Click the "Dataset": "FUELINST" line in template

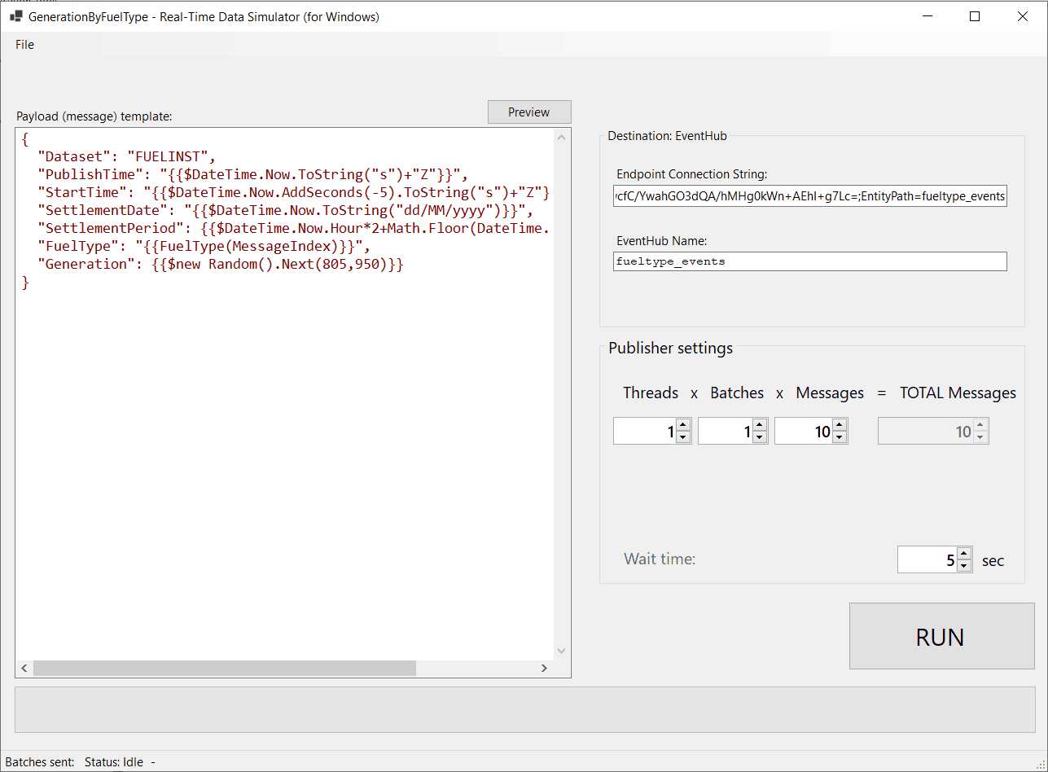pos(126,156)
